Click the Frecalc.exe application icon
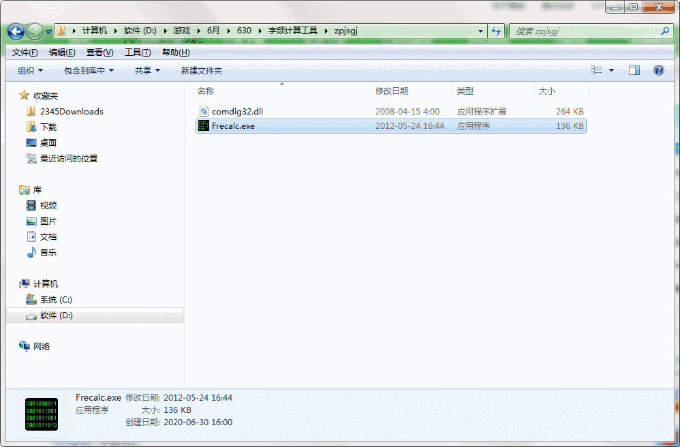Image resolution: width=680 pixels, height=447 pixels. [x=204, y=125]
